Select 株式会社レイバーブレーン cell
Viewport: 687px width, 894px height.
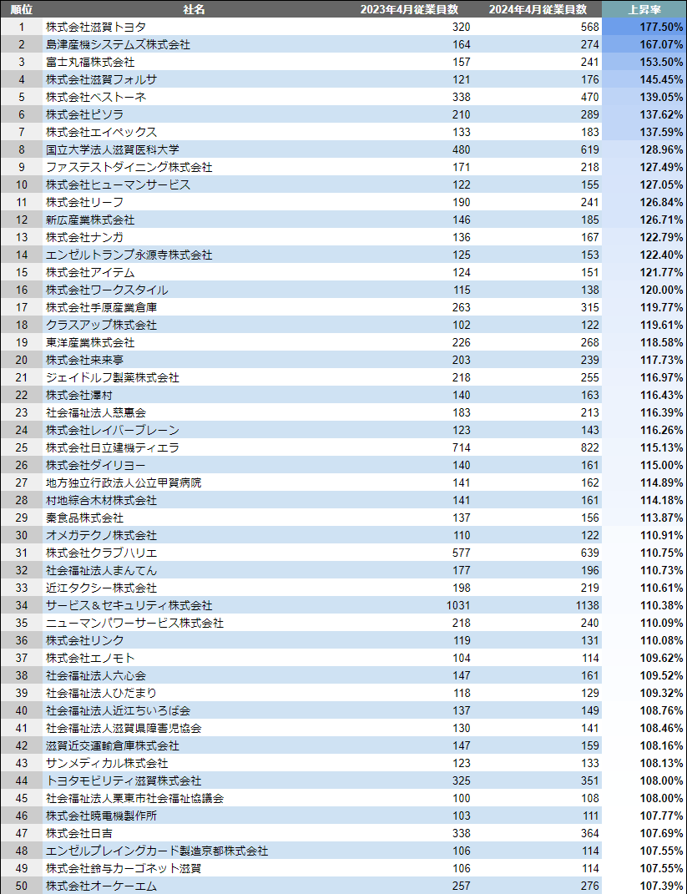click(x=194, y=430)
